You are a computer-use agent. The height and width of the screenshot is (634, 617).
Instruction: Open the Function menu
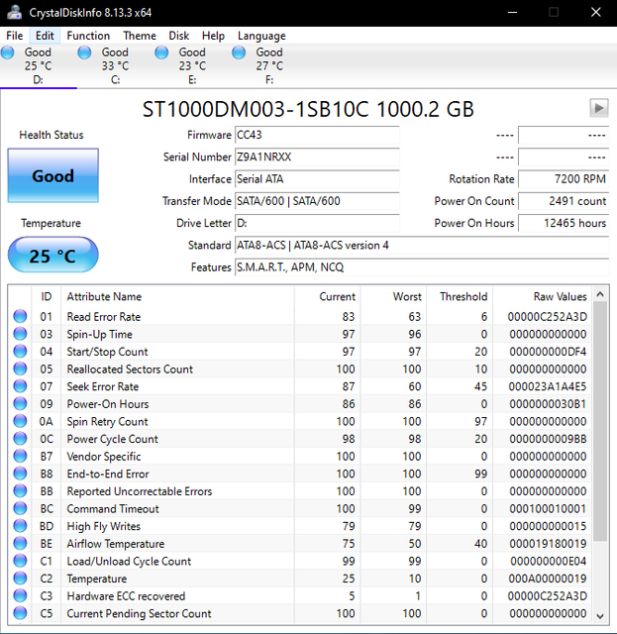click(x=88, y=36)
